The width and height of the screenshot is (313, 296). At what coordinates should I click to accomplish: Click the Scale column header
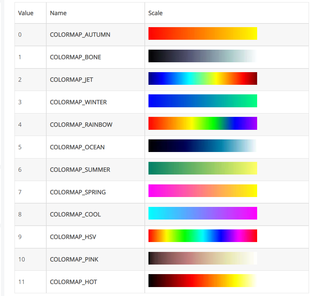pos(155,13)
